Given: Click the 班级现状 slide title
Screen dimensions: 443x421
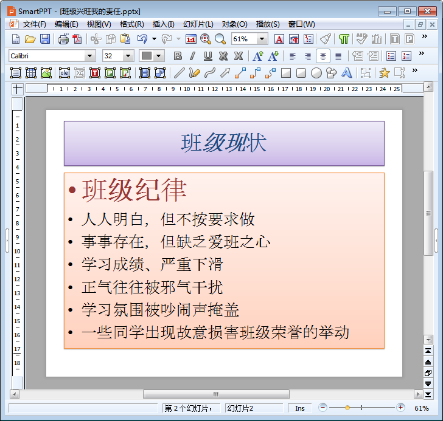Looking at the screenshot, I should pyautogui.click(x=223, y=143).
